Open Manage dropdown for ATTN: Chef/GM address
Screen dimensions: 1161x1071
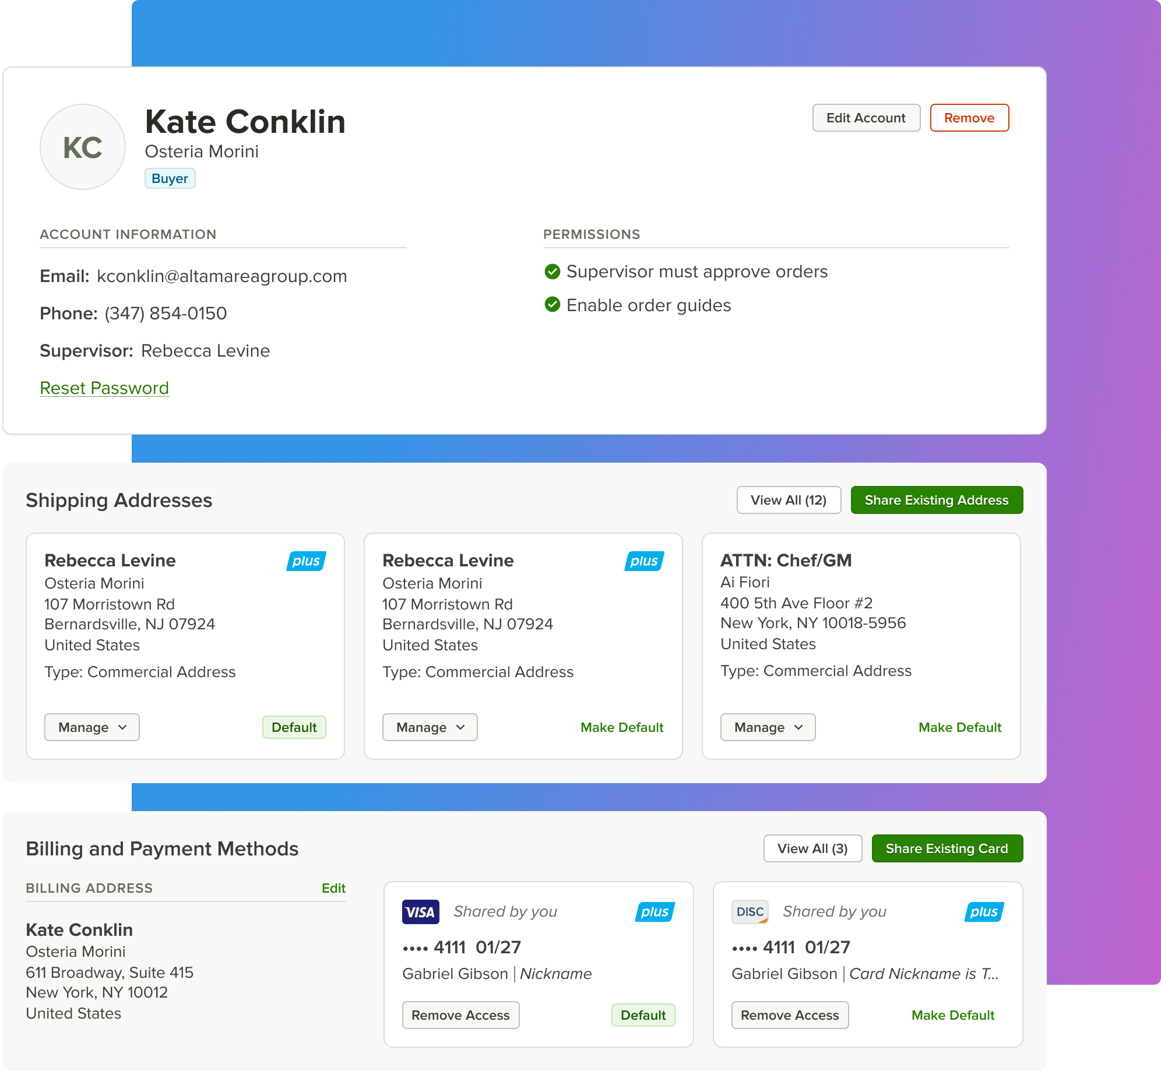[768, 727]
